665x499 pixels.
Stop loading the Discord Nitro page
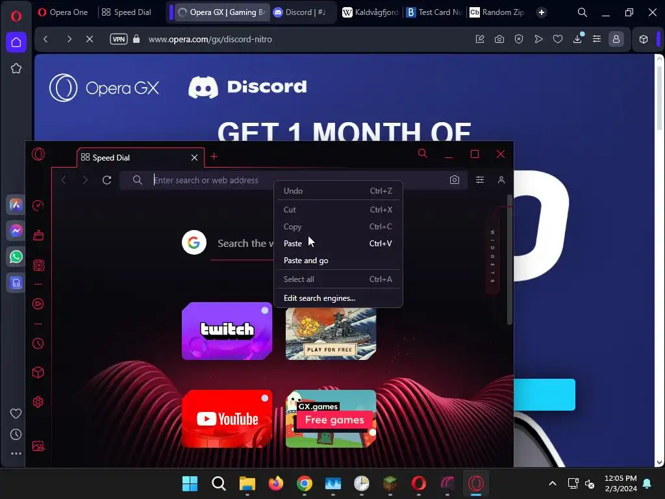[x=90, y=39]
